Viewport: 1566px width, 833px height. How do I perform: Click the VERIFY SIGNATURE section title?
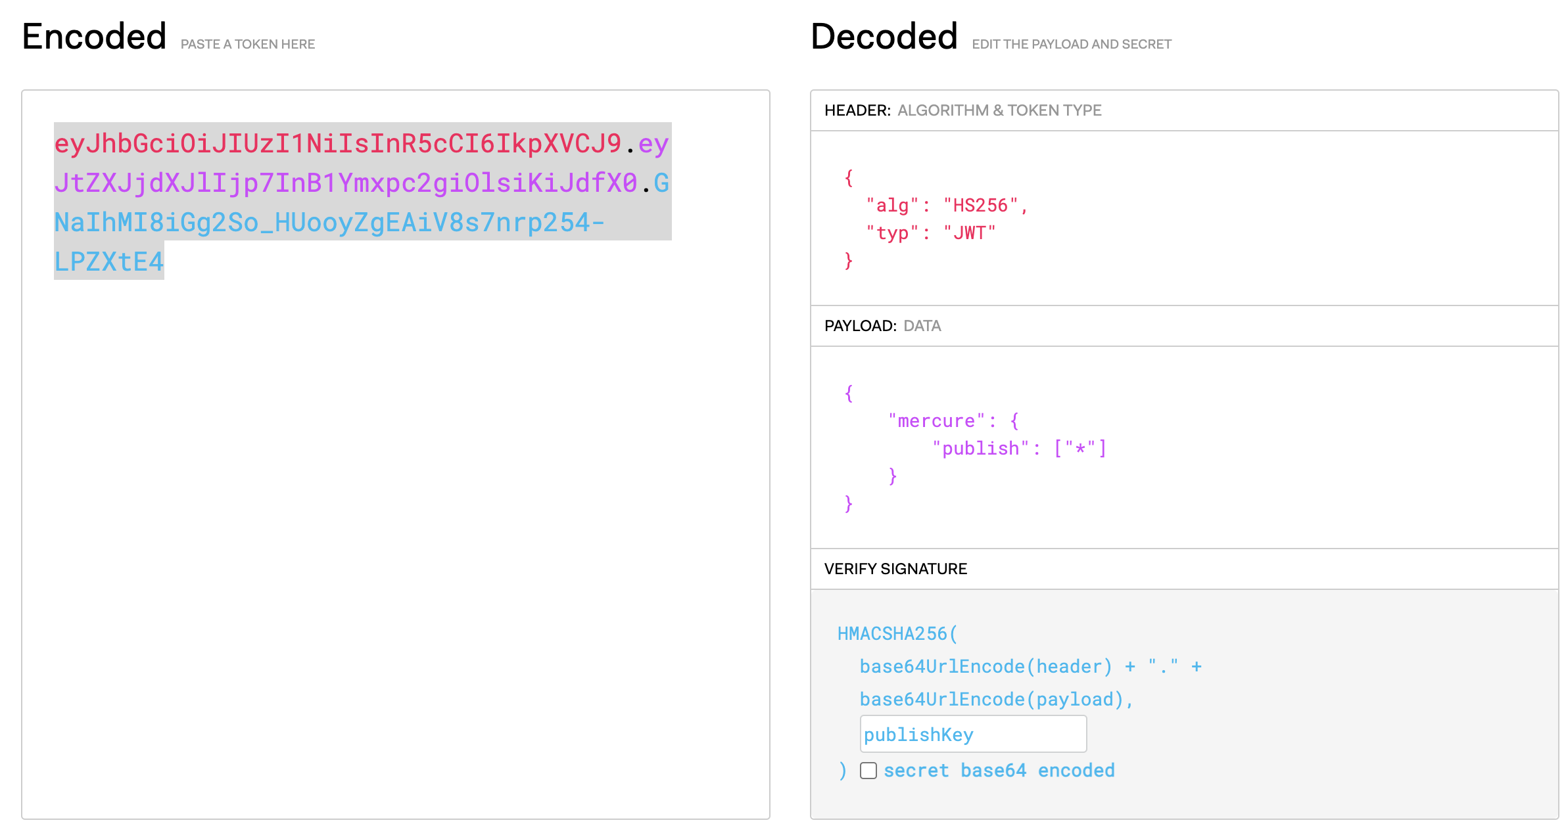[x=895, y=568]
